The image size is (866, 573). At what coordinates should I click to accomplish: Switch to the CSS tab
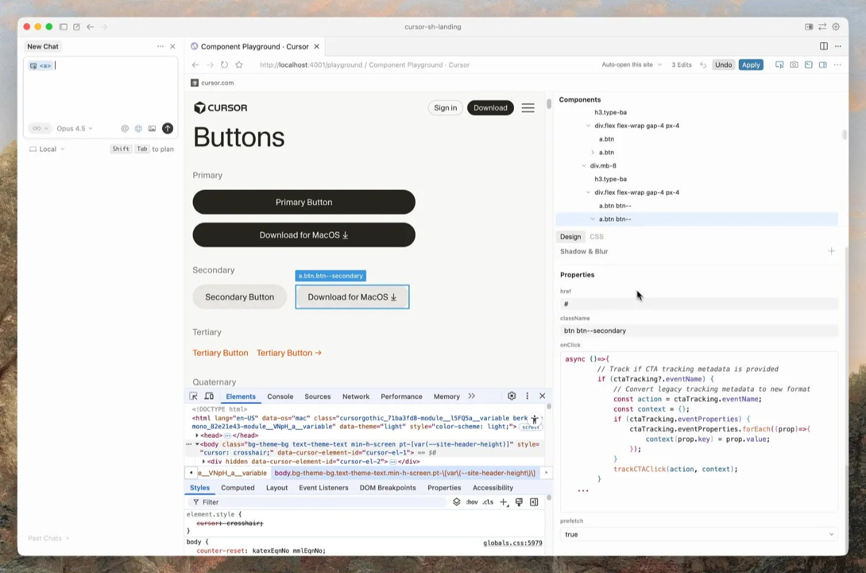[597, 237]
